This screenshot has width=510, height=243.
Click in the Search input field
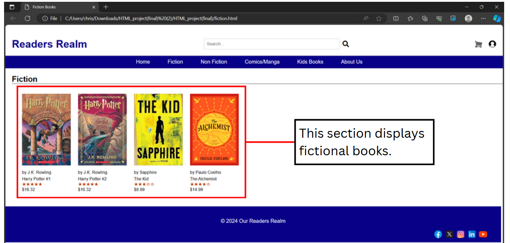coord(271,44)
